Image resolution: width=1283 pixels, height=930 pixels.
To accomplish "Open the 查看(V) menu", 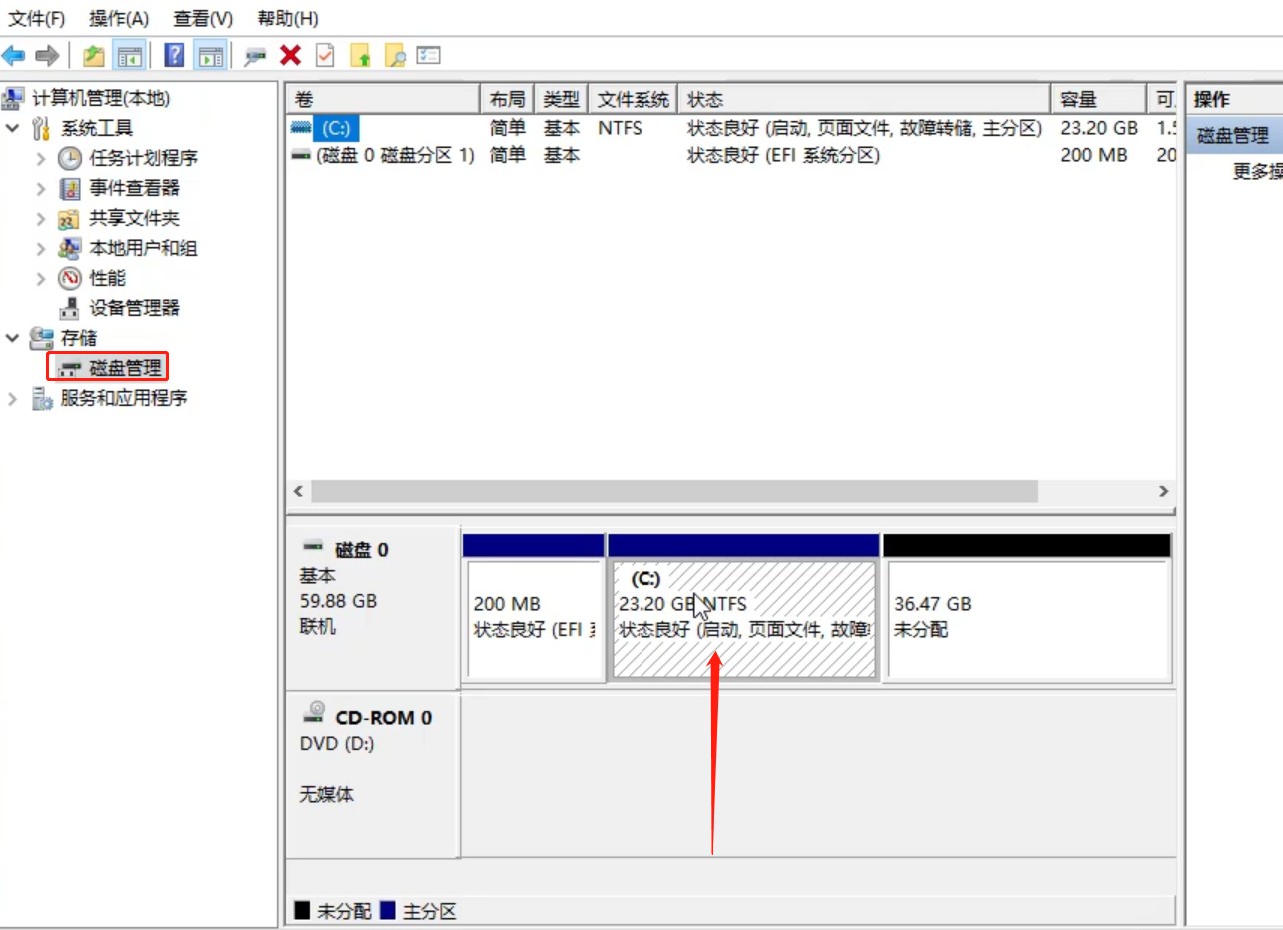I will coord(203,18).
